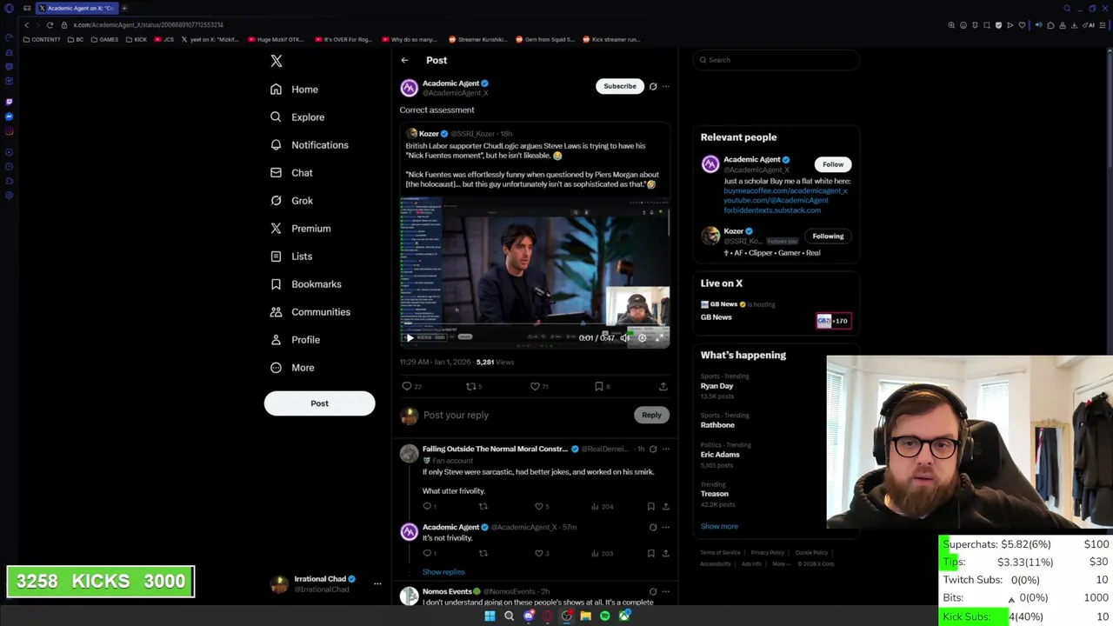Open Eric Adams trending topic
1113x626 pixels.
[x=720, y=455]
